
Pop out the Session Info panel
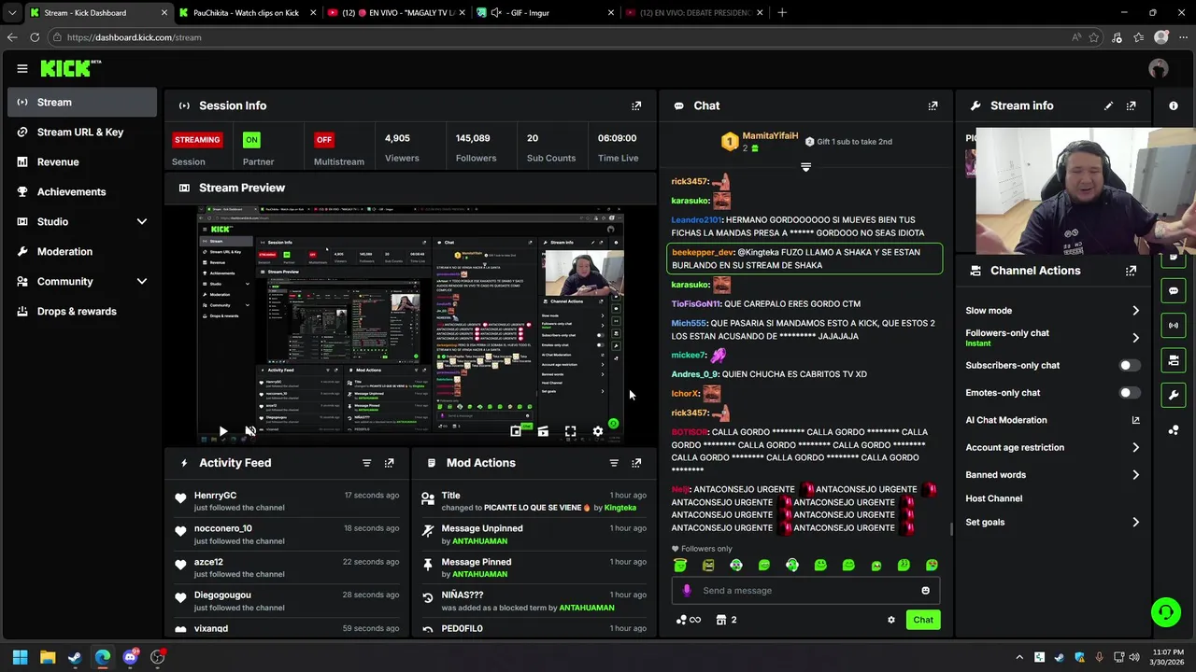coord(636,105)
